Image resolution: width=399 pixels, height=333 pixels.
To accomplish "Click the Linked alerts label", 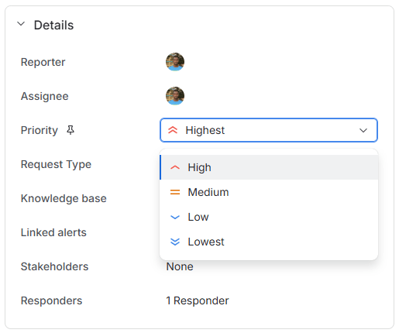I will coord(53,232).
